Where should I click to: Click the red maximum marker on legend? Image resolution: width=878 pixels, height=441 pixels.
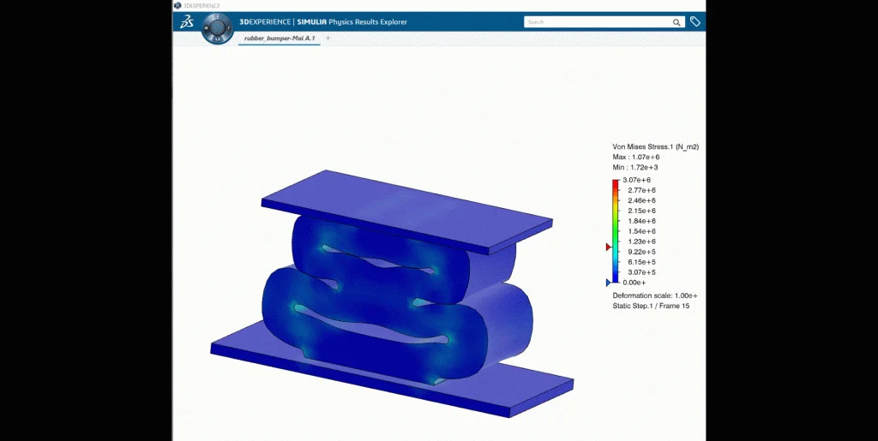[x=609, y=247]
